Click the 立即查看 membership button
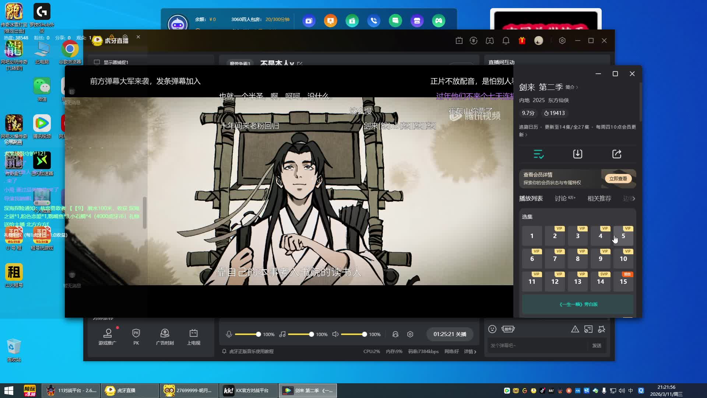707x398 pixels. pyautogui.click(x=618, y=179)
